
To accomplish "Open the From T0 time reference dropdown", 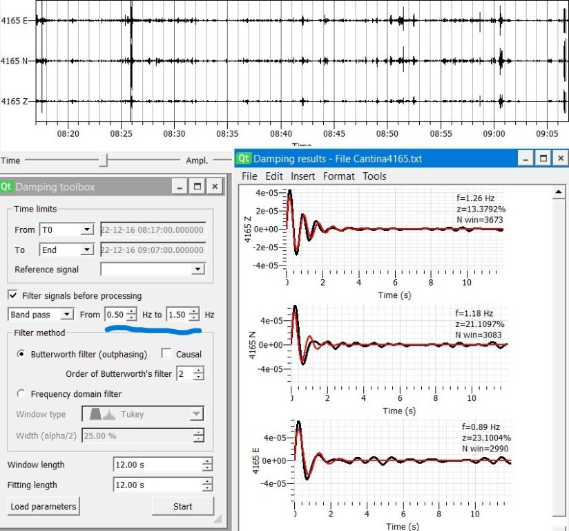I will tap(66, 230).
